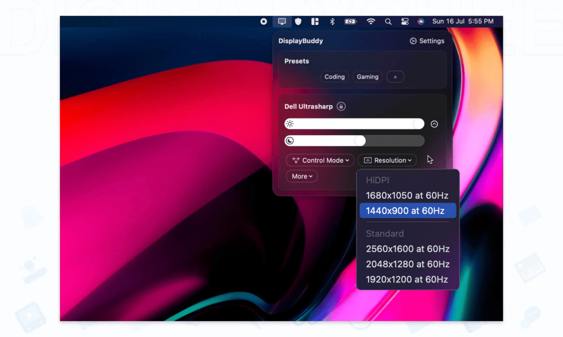Click the resolution grid icon on Resolution button

368,160
